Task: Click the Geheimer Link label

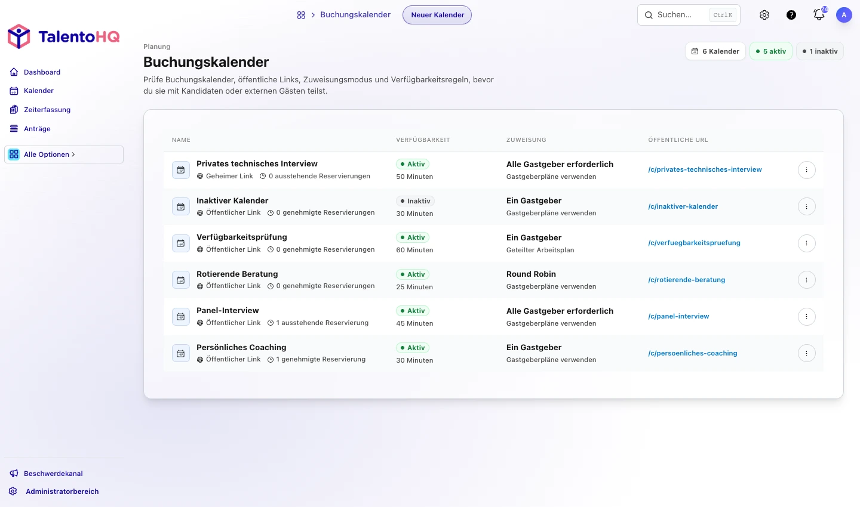Action: (x=229, y=177)
